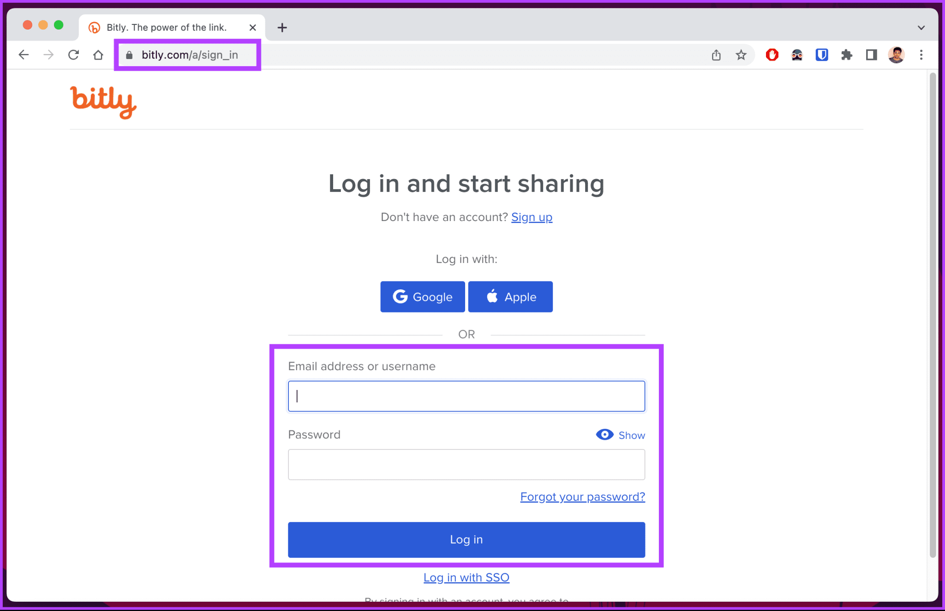Open Sign up page via link
945x611 pixels.
(532, 216)
